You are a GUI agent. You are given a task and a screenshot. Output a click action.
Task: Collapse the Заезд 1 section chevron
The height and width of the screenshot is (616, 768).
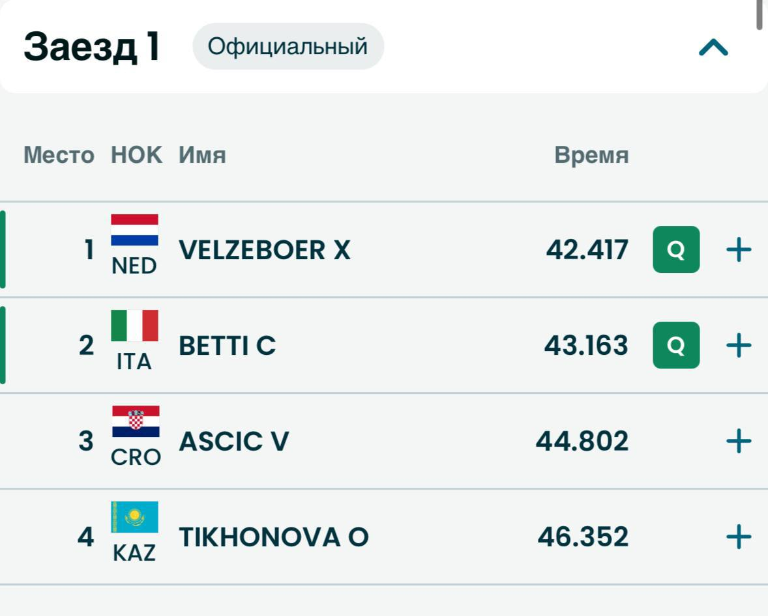pyautogui.click(x=713, y=47)
